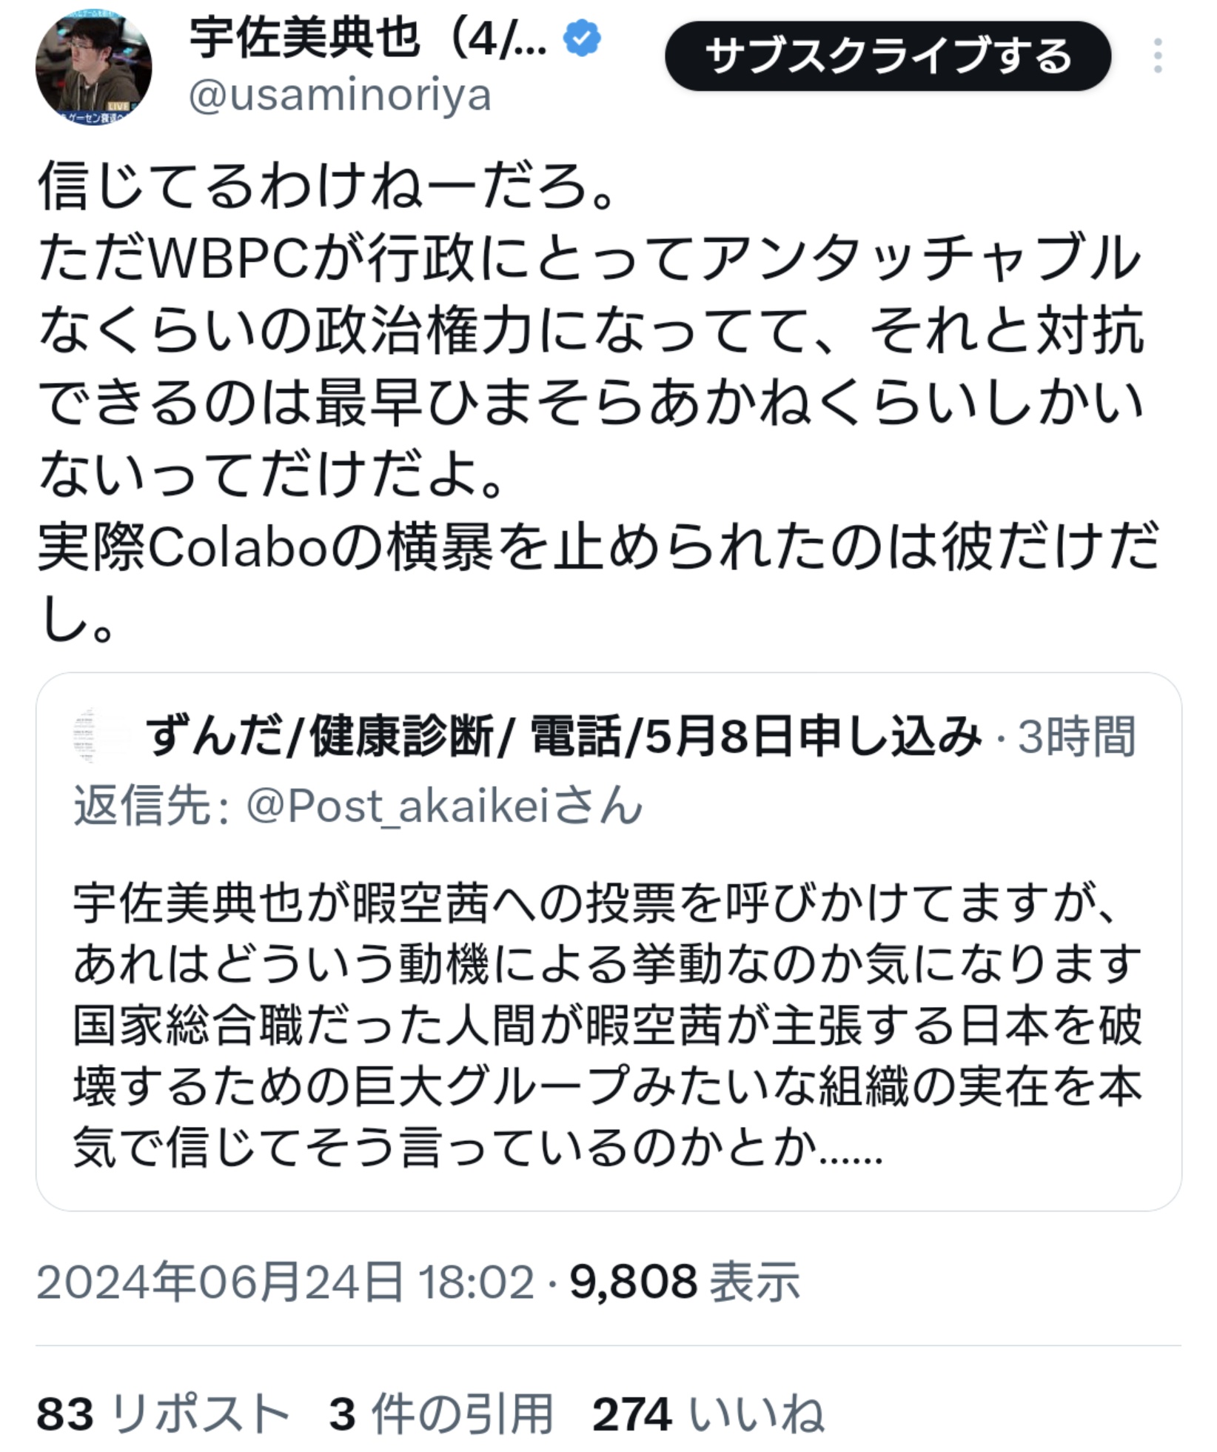Show the 83 リポスト list
Viewport: 1217px width, 1452px height.
pyautogui.click(x=163, y=1413)
